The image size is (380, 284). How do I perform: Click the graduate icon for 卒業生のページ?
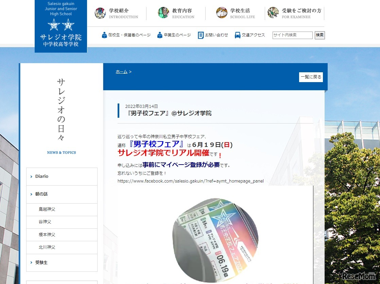pyautogui.click(x=160, y=35)
